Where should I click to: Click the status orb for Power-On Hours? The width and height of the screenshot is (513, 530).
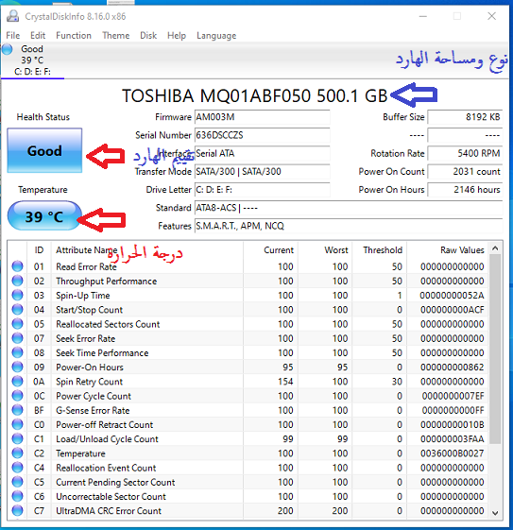[x=17, y=367]
